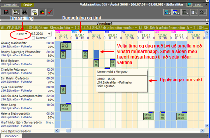Image resolution: width=210 pixels, height=138 pixels.
Task: Click the binoculars search icon
Action: [x=25, y=12]
